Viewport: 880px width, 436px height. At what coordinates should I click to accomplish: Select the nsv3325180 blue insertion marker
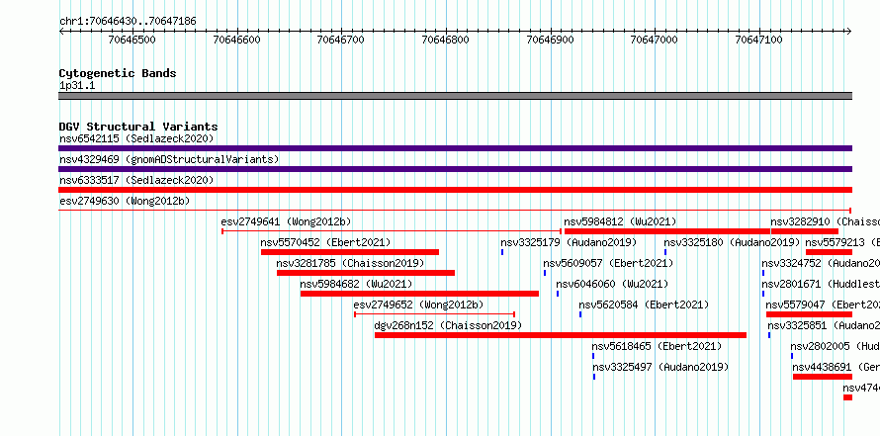[x=665, y=252]
